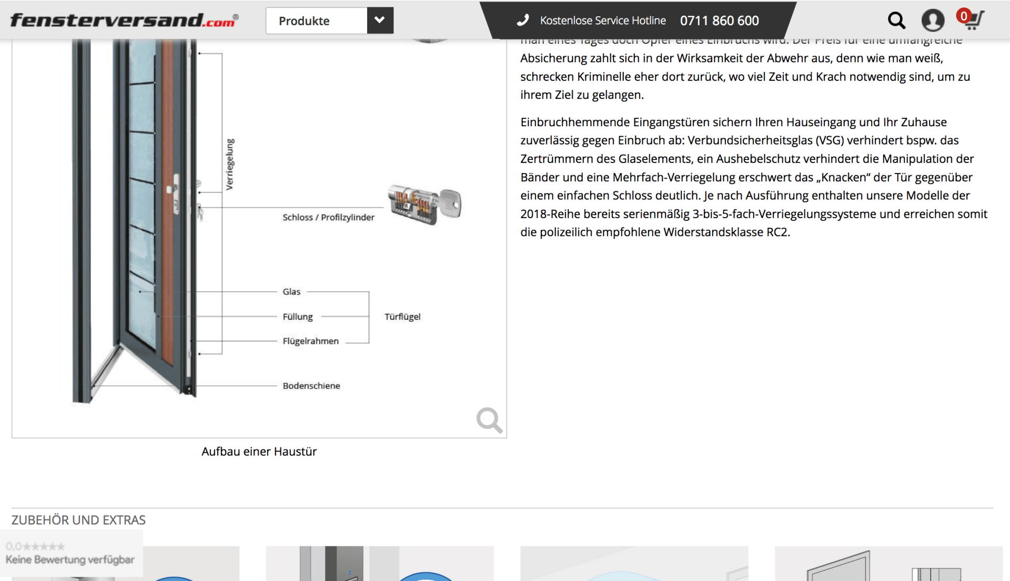The width and height of the screenshot is (1010, 581).
Task: Click the hotline number 0711 860 600
Action: (x=719, y=21)
